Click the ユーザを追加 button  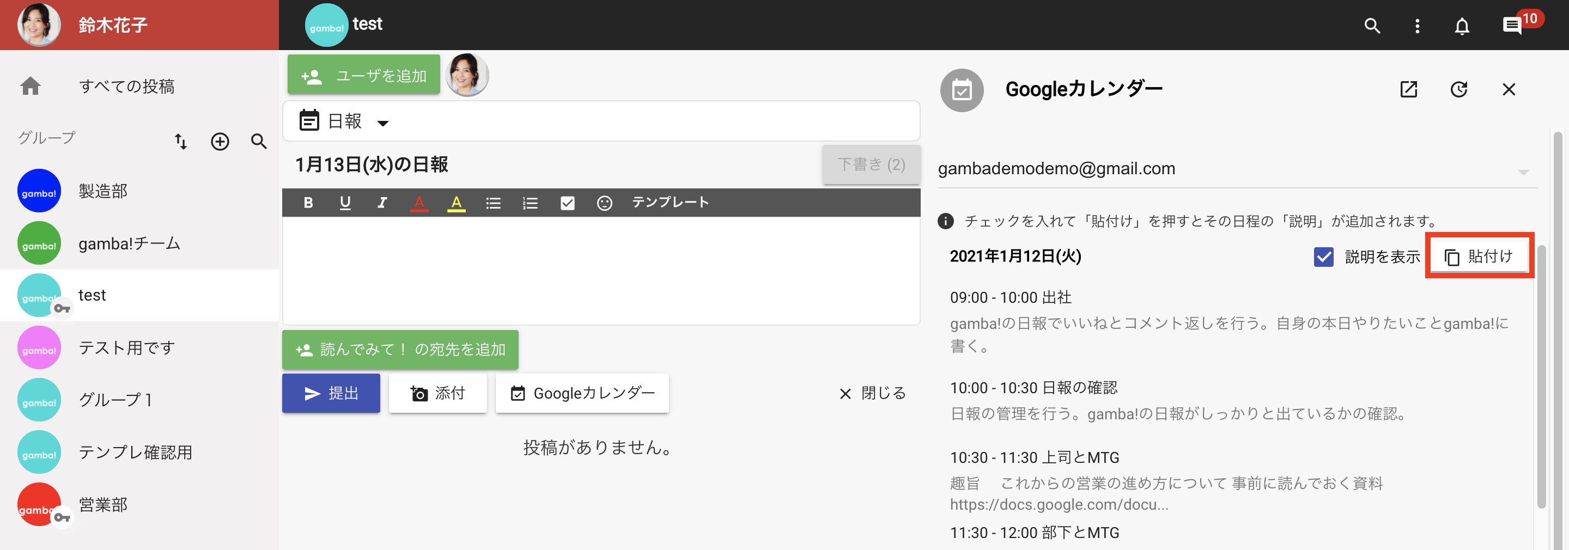point(363,75)
